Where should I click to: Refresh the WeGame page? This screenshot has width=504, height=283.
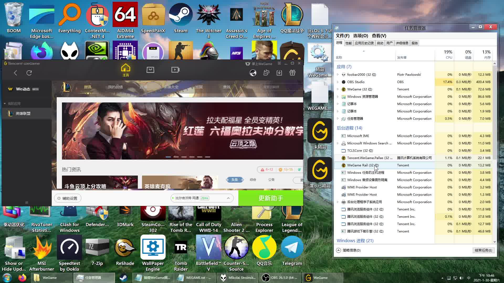click(29, 73)
